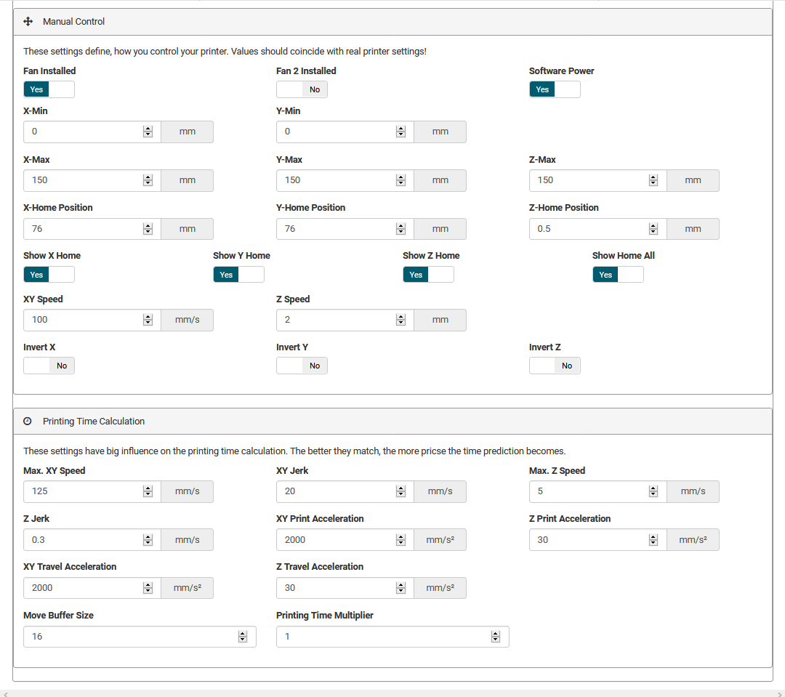Click the XY Travel Acceleration field
This screenshot has height=697, width=785.
92,588
